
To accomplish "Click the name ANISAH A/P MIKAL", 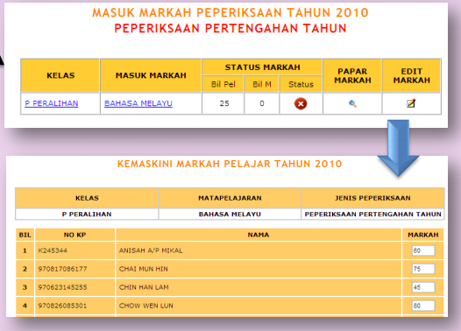I will point(151,250).
